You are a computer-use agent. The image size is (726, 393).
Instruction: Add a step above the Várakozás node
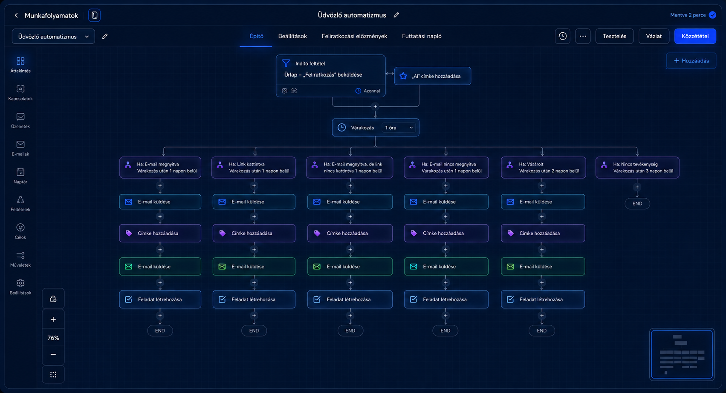coord(375,106)
